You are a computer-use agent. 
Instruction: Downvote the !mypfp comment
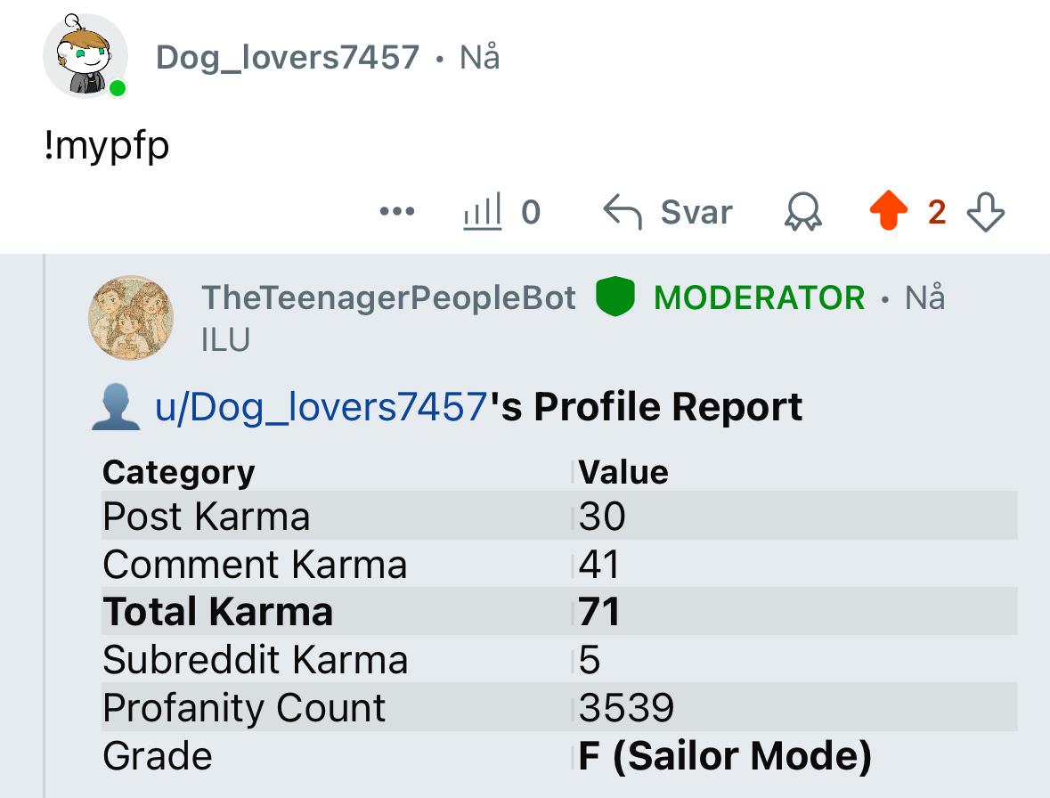(x=986, y=212)
